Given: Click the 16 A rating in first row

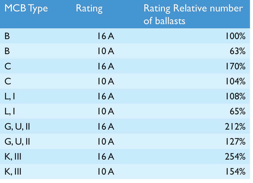Looking at the screenshot, I should pyautogui.click(x=106, y=36).
